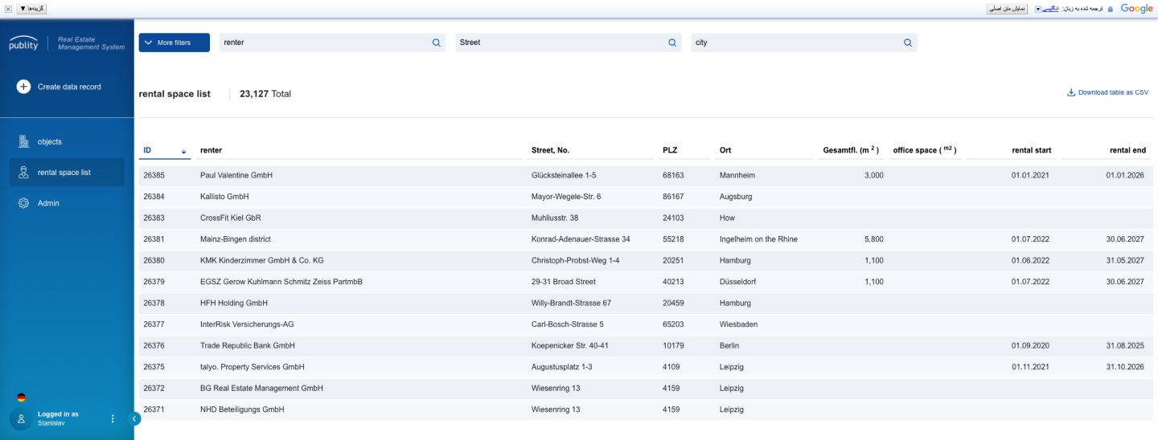Click the Create data record plus icon
This screenshot has width=1158, height=440.
pyautogui.click(x=23, y=87)
